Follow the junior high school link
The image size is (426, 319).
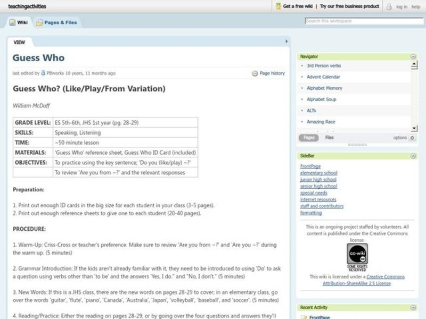click(x=318, y=180)
